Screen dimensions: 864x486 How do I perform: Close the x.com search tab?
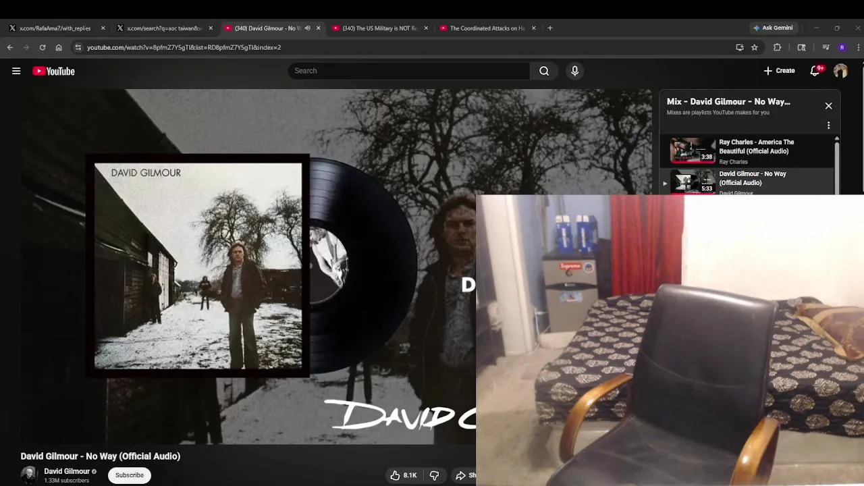(x=211, y=28)
